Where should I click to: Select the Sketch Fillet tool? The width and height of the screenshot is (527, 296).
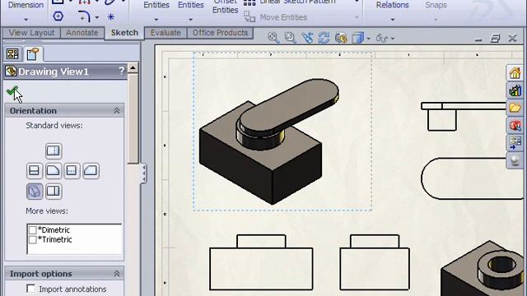tap(84, 16)
